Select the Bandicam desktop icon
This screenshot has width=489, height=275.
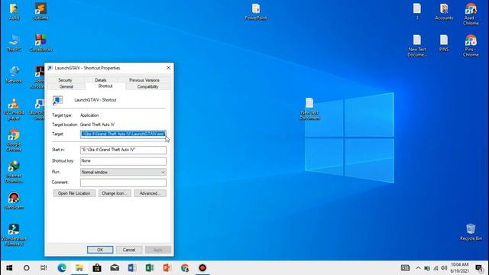(14, 200)
